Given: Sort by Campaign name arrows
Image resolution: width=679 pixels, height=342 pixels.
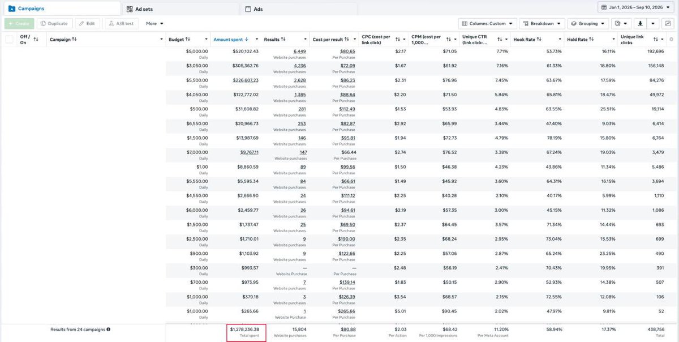Looking at the screenshot, I should point(74,39).
